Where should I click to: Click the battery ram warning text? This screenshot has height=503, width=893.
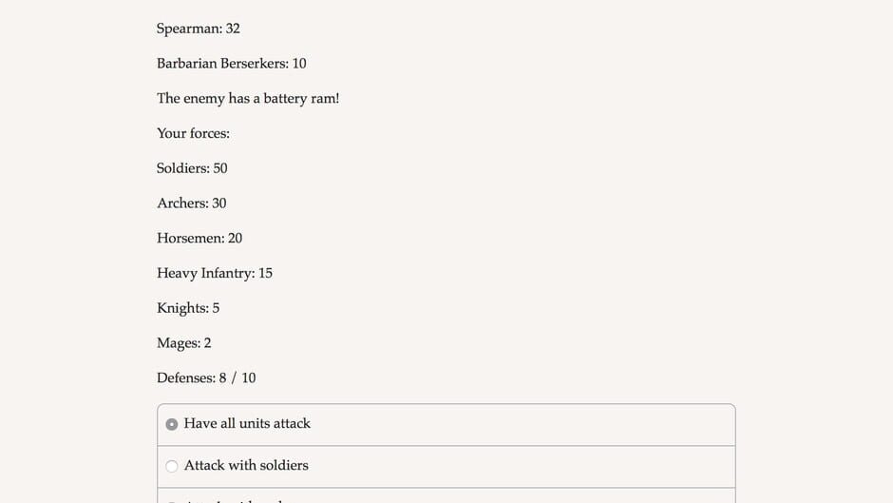(247, 98)
